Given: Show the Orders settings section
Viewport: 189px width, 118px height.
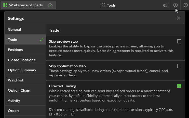Looking at the screenshot, I should tap(13, 111).
